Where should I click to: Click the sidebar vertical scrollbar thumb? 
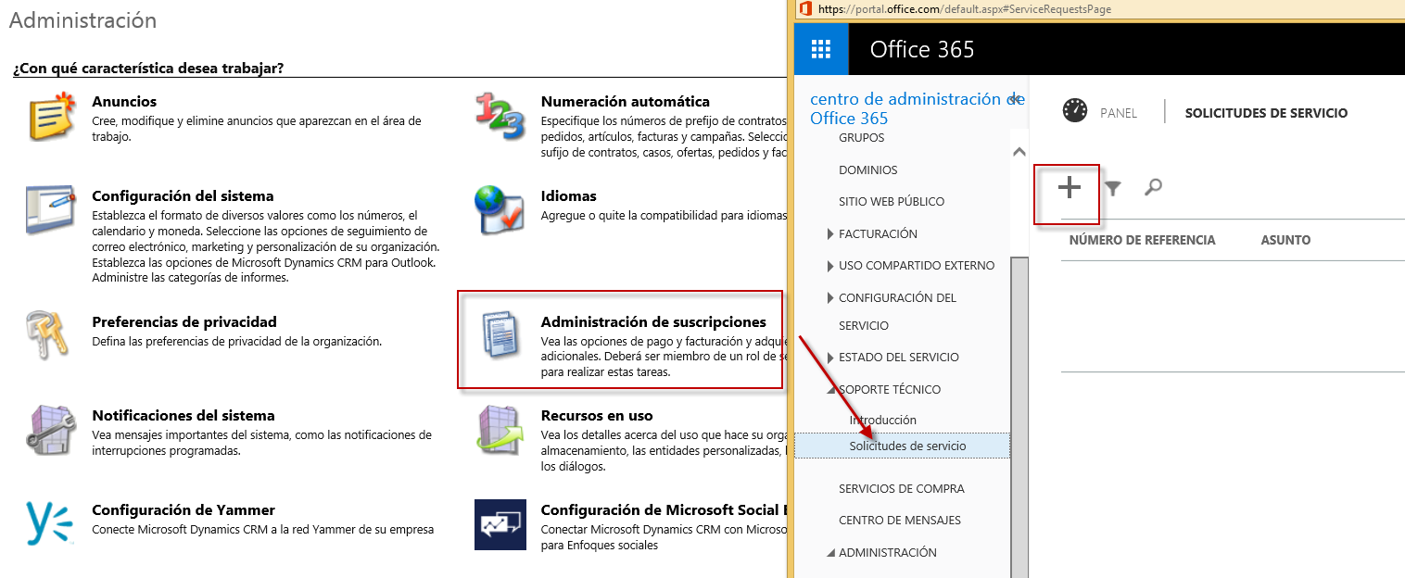1019,417
